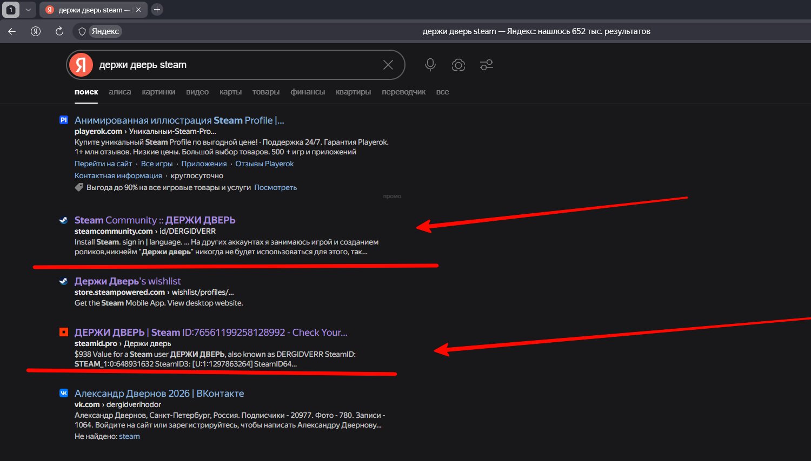Click the Playerok favicon next to first result
This screenshot has width=811, height=461.
[x=64, y=120]
